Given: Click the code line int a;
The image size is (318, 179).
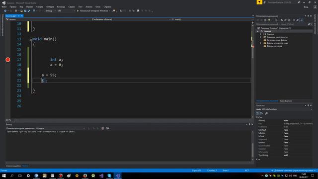Looking at the screenshot, I should click(x=57, y=60).
